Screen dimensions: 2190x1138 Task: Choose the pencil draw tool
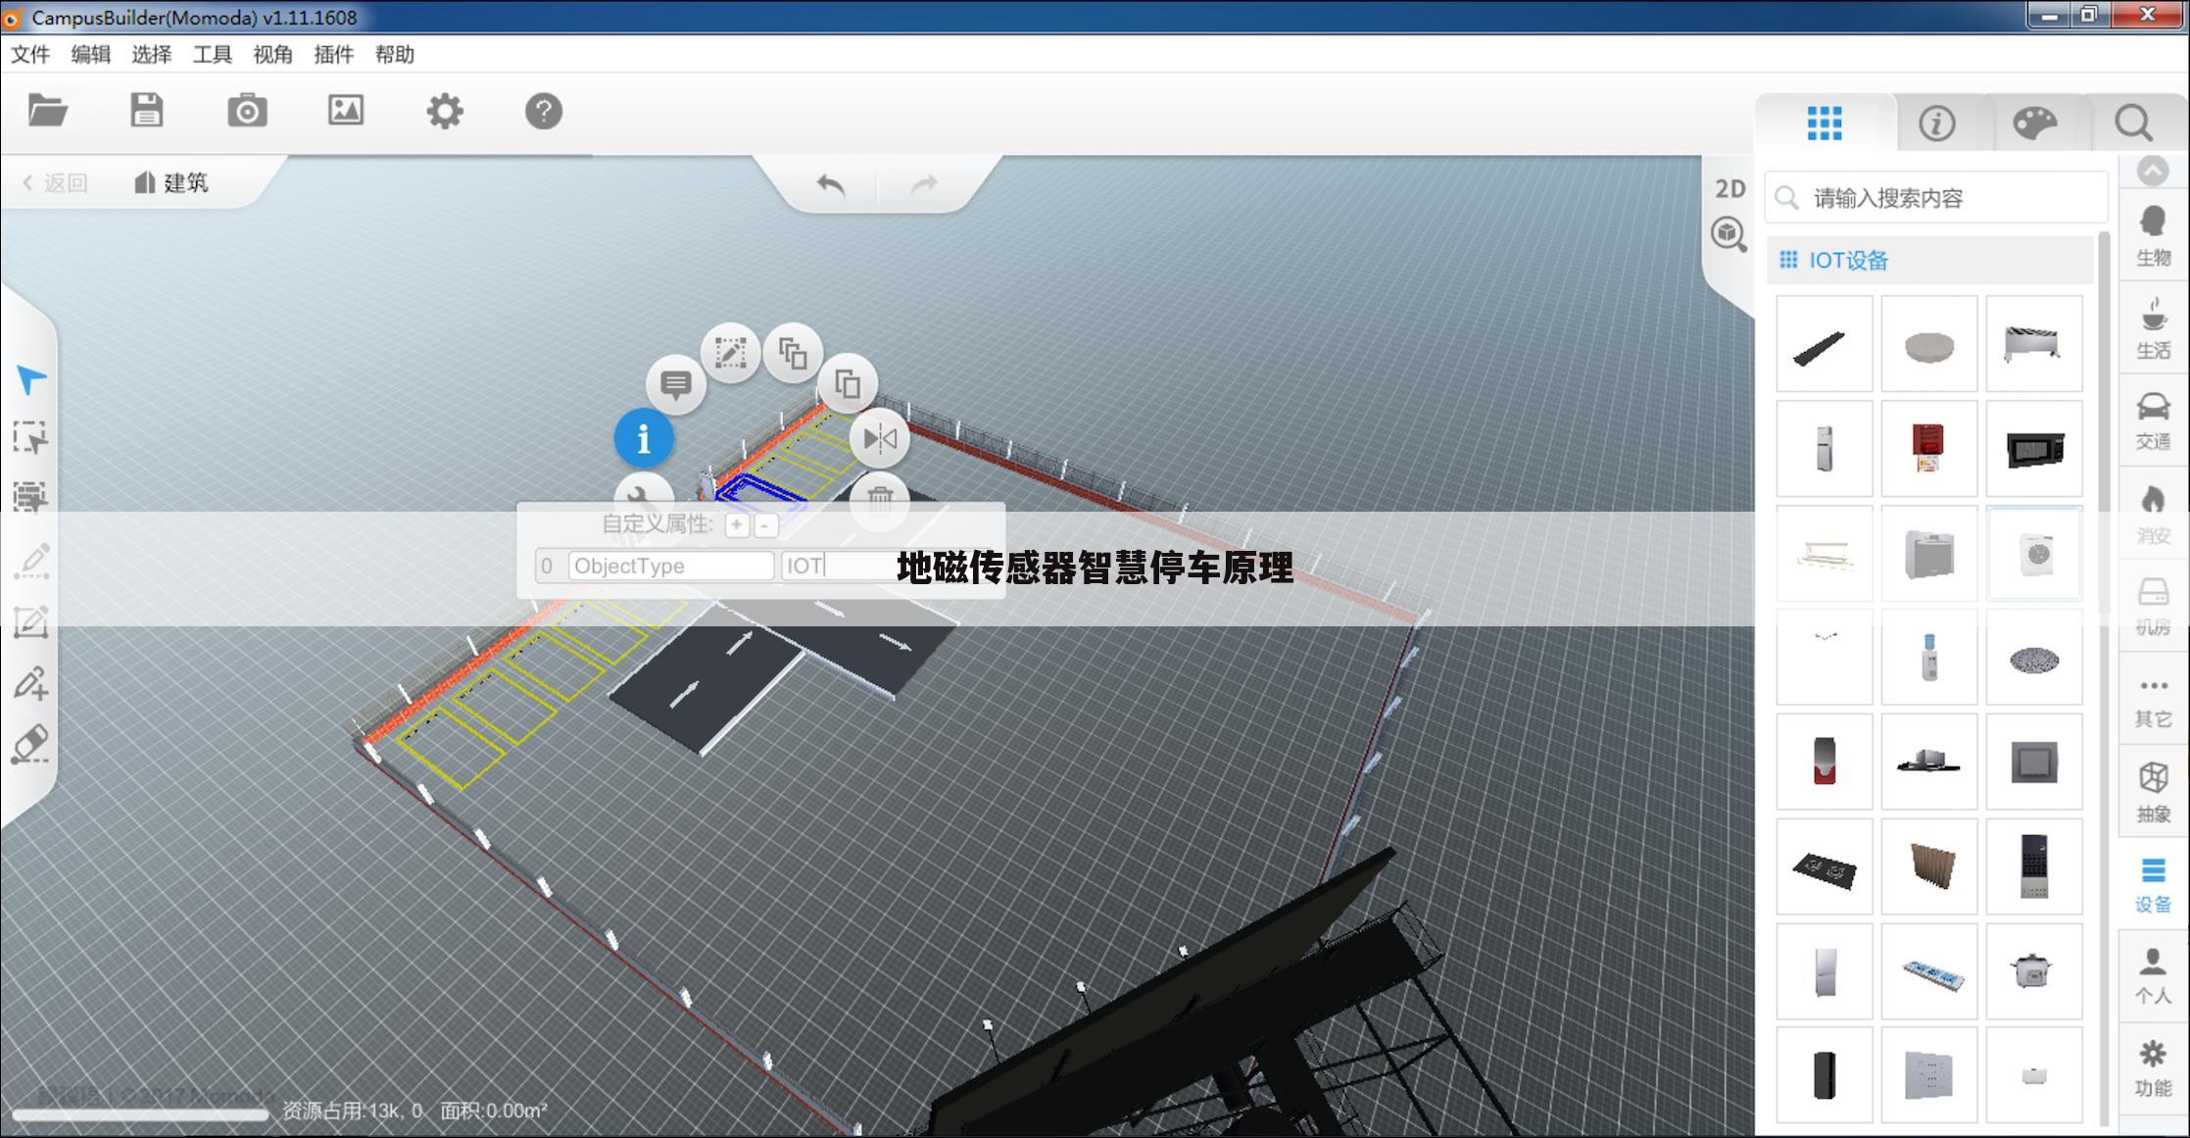[x=31, y=561]
